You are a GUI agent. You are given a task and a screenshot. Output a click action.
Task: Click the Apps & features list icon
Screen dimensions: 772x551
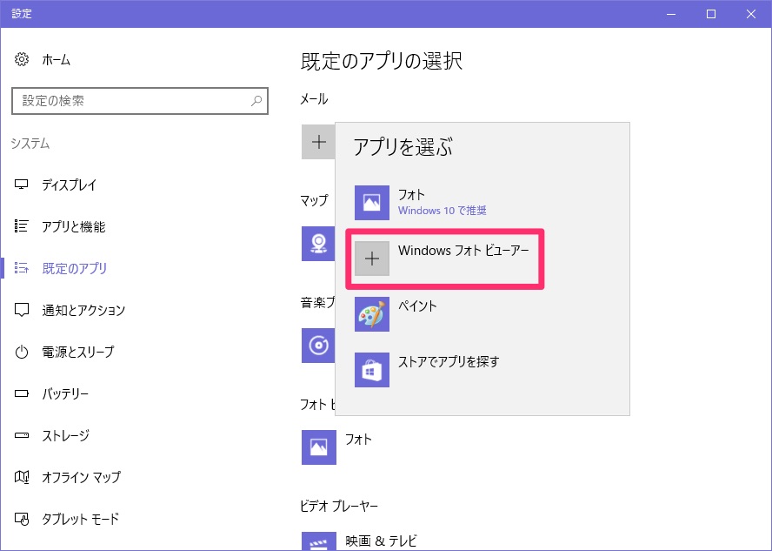coord(21,226)
